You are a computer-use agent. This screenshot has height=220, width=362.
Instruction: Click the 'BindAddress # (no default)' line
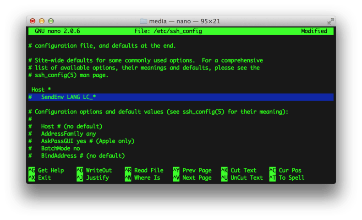pos(77,156)
